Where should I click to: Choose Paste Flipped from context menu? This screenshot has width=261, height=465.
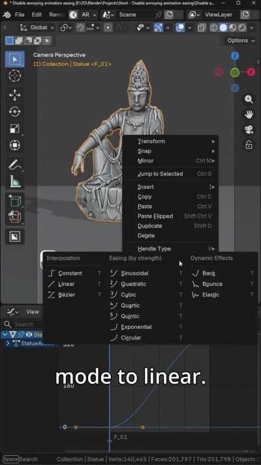tap(170, 216)
